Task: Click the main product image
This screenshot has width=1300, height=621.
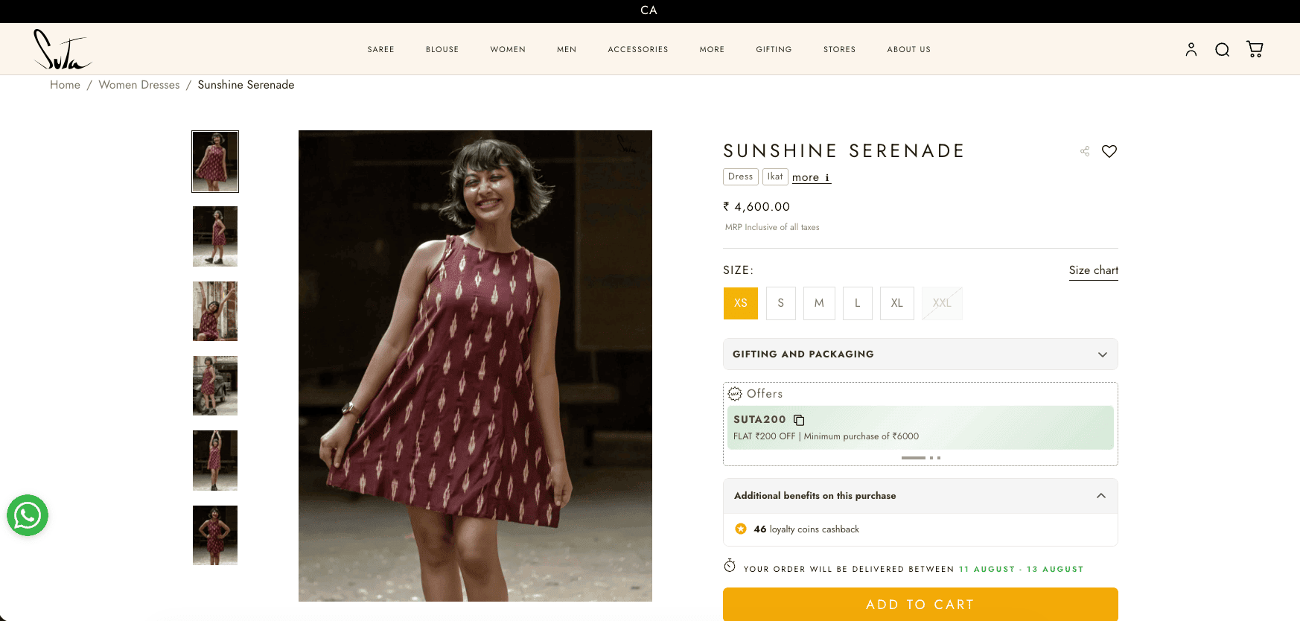Action: click(475, 366)
